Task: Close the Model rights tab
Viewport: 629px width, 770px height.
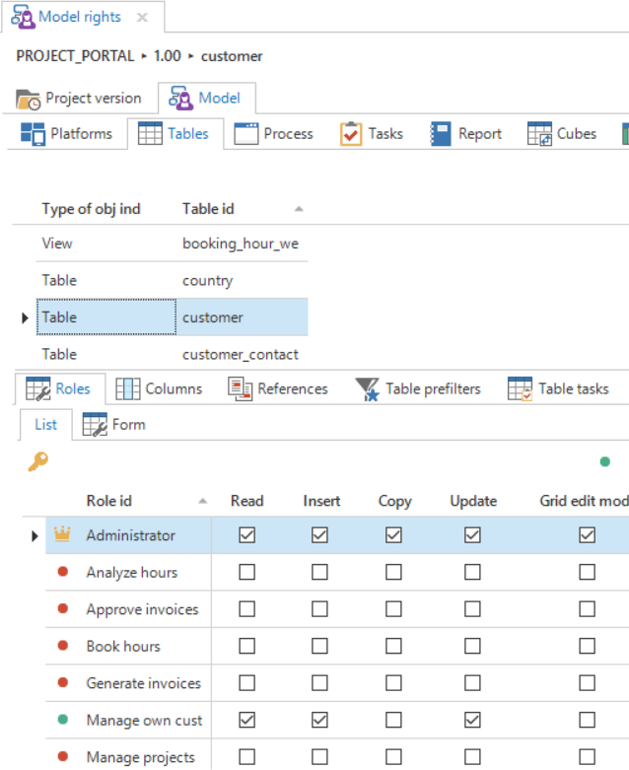Action: tap(142, 18)
